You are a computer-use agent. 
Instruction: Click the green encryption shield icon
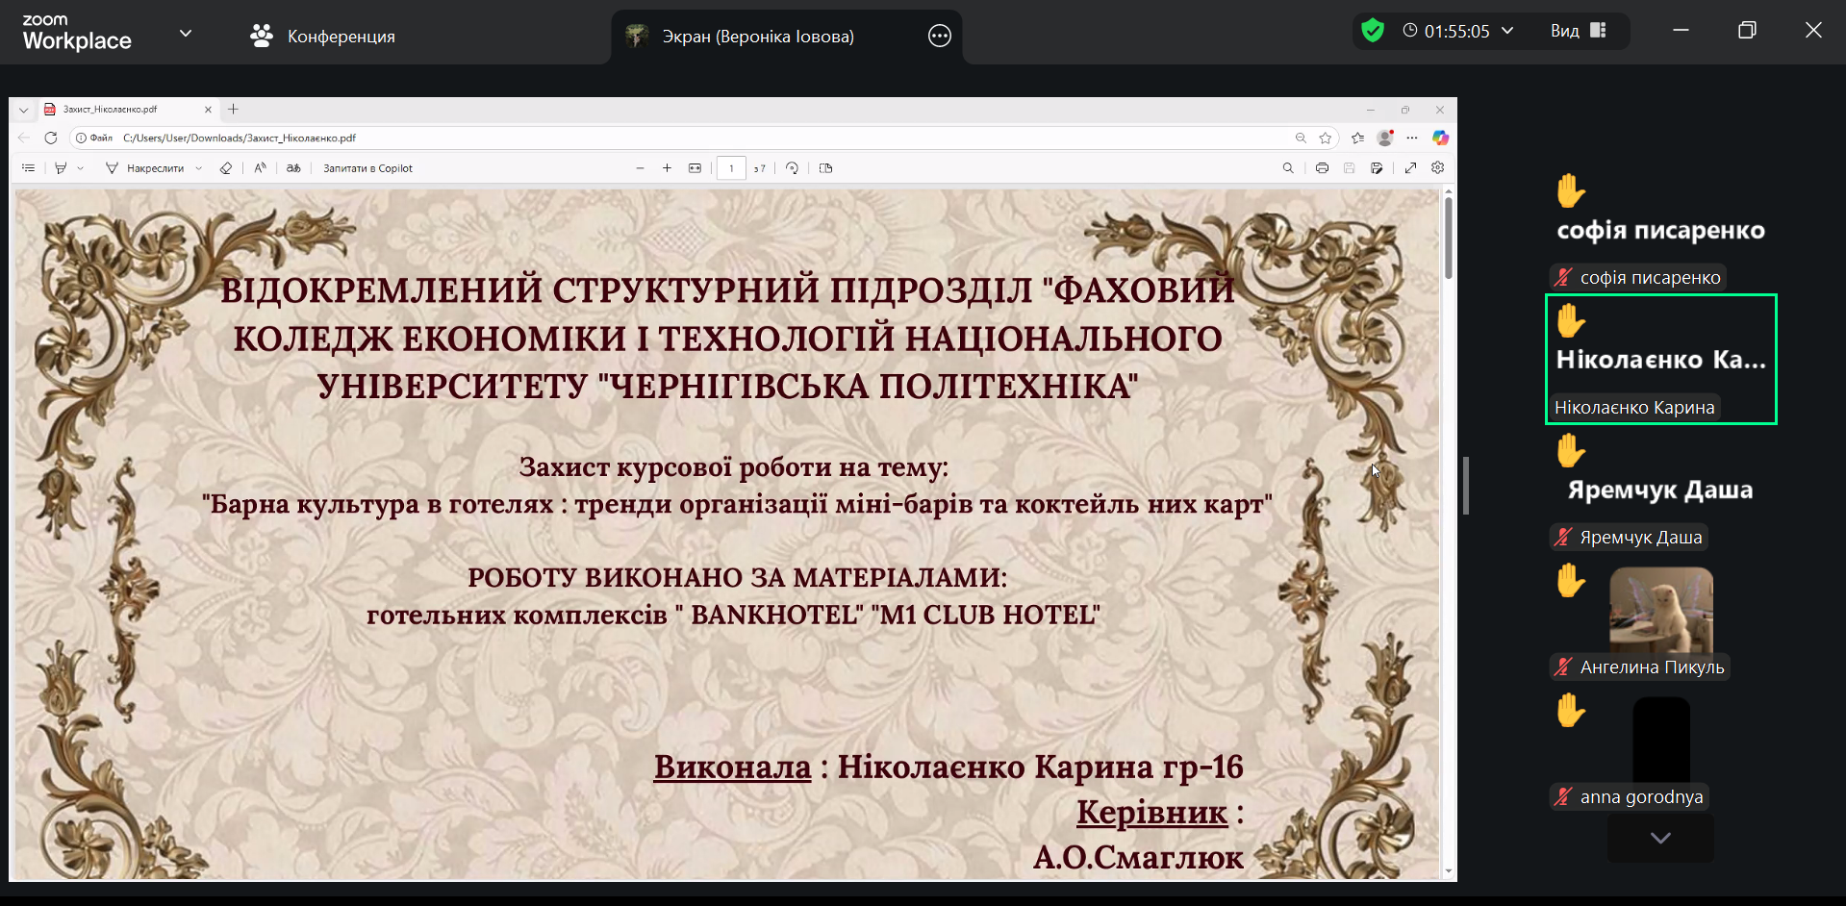click(x=1373, y=31)
